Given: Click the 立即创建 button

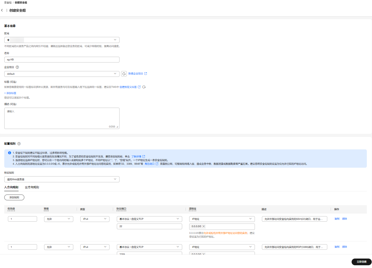Looking at the screenshot, I should click(361, 262).
